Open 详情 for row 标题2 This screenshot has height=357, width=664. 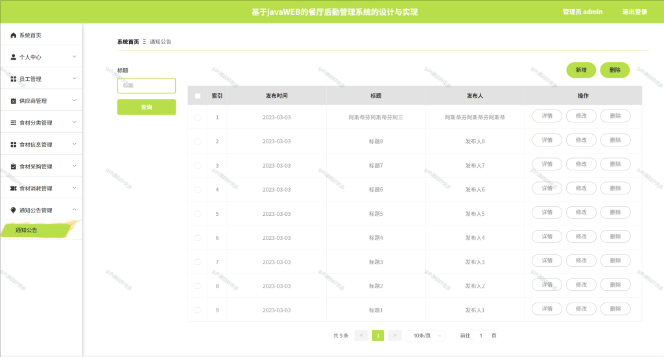[547, 284]
